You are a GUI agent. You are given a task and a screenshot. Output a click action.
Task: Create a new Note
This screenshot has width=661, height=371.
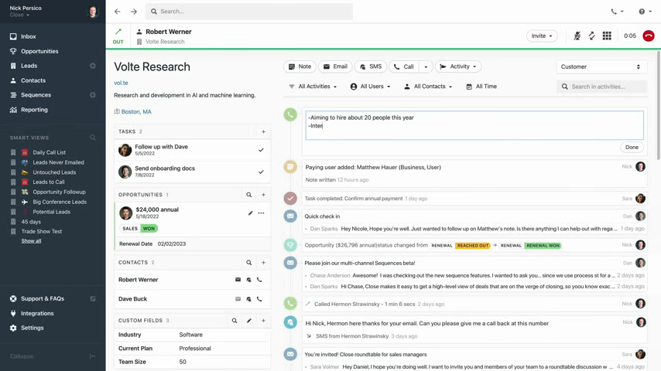[300, 66]
